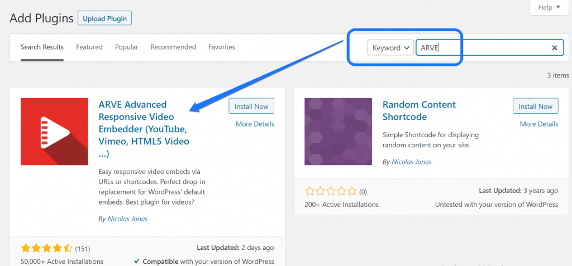The image size is (572, 266).
Task: Click the ARVE red play icon thumbnail
Action: click(54, 132)
